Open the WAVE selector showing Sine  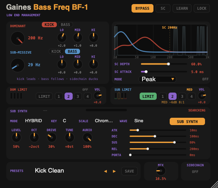point(139,121)
